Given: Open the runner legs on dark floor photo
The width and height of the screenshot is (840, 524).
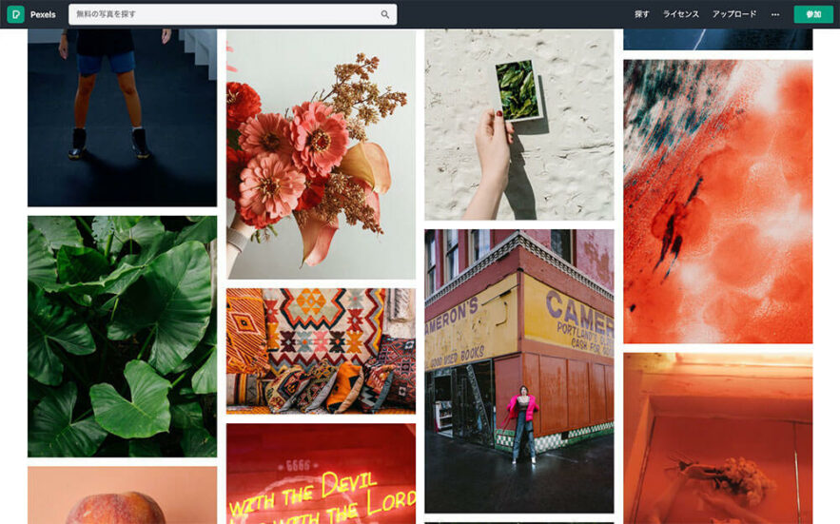Looking at the screenshot, I should point(122,118).
